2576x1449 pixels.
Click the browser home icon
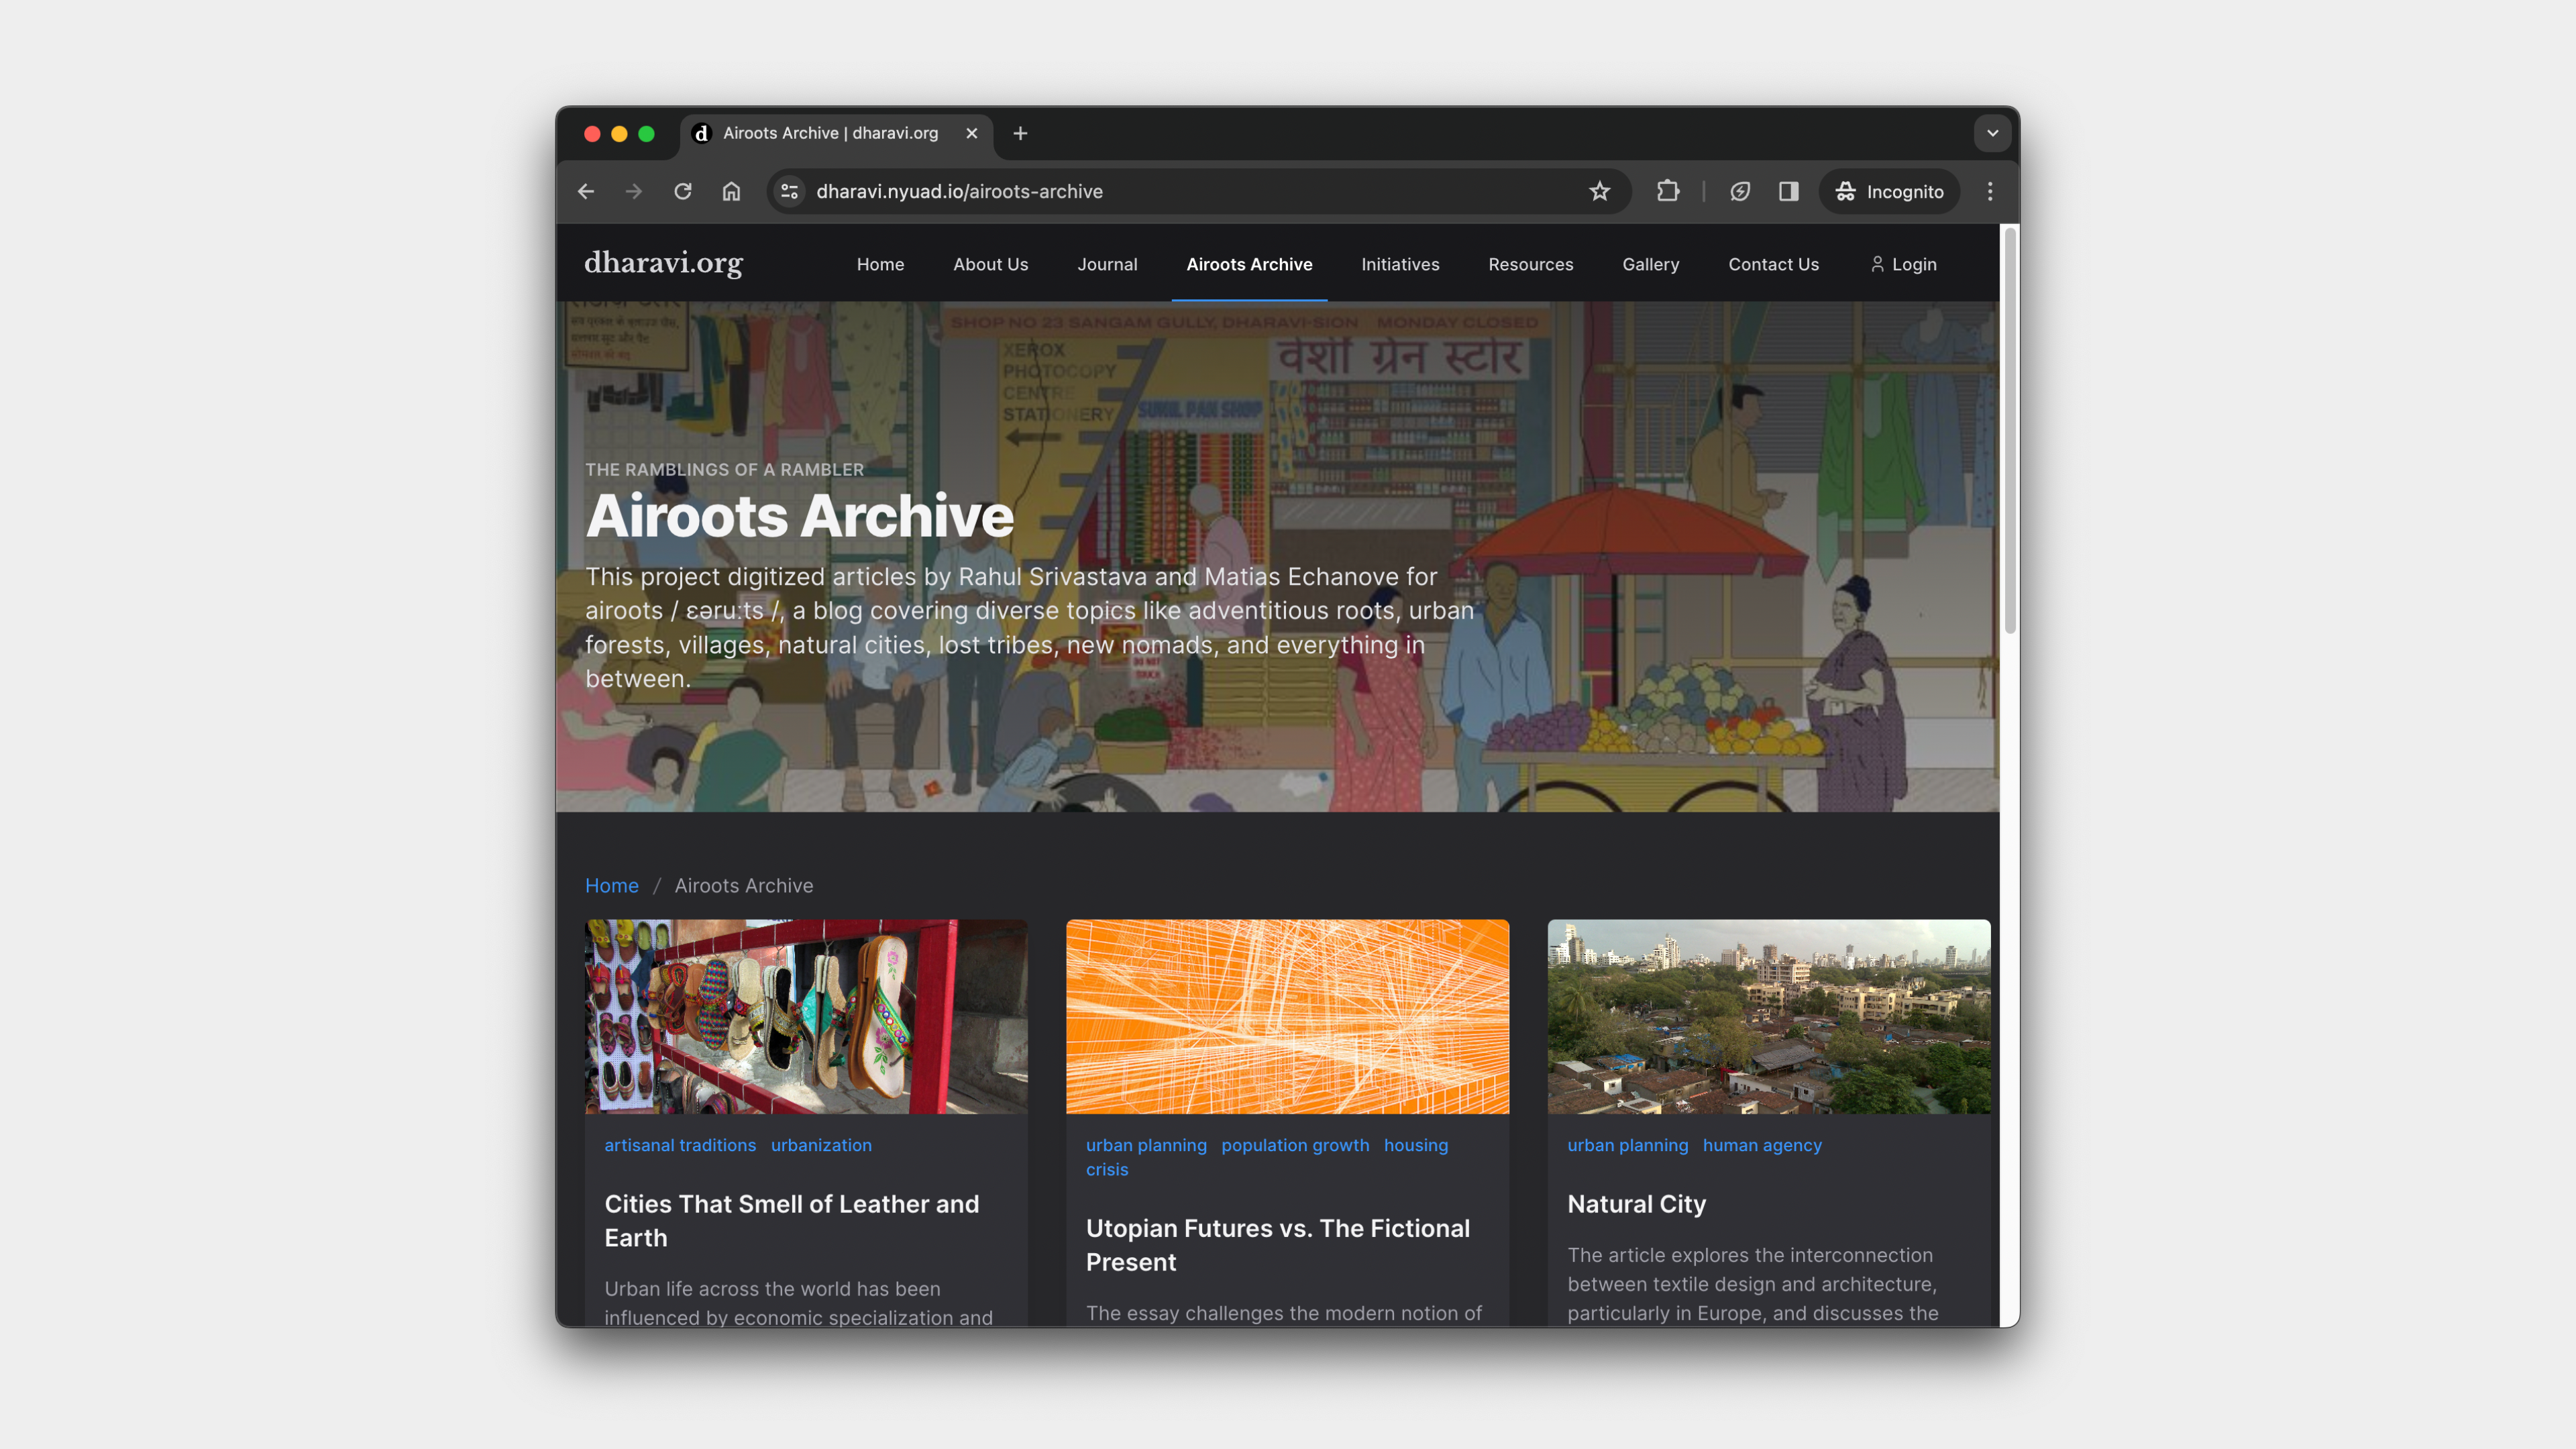pos(731,191)
